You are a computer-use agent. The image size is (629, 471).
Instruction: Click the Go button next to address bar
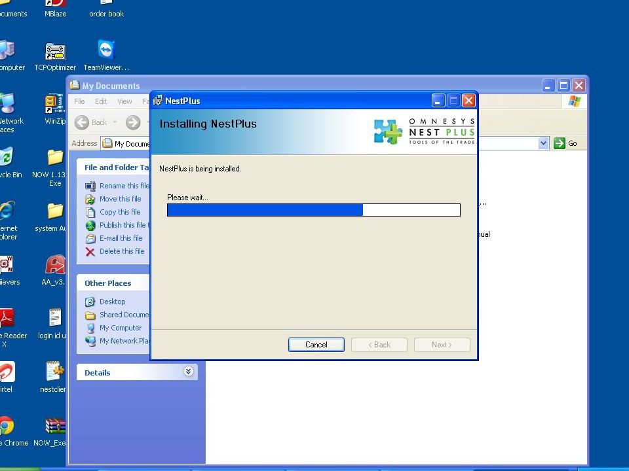tap(565, 143)
